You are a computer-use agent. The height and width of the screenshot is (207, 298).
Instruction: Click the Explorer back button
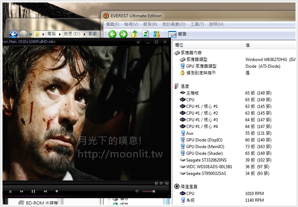coord(13,34)
